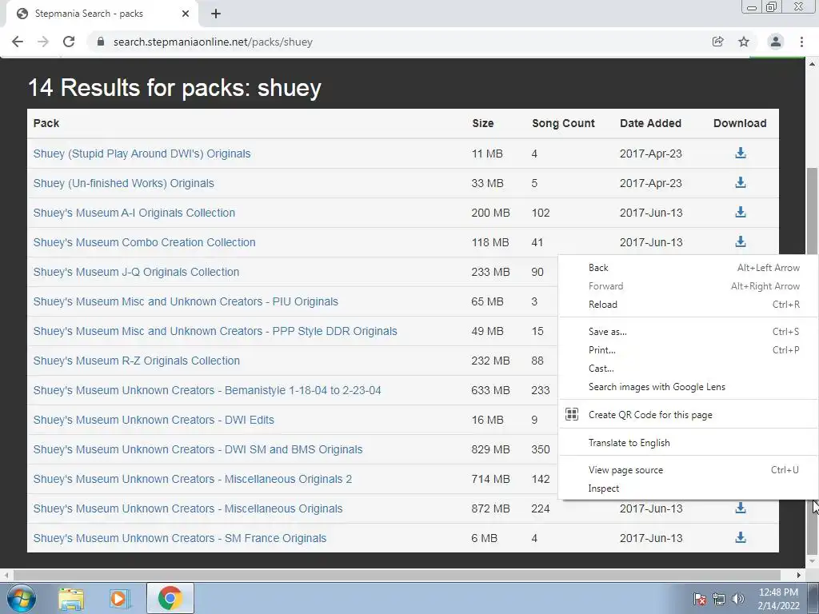Click the Download column header
819x614 pixels.
pyautogui.click(x=740, y=123)
